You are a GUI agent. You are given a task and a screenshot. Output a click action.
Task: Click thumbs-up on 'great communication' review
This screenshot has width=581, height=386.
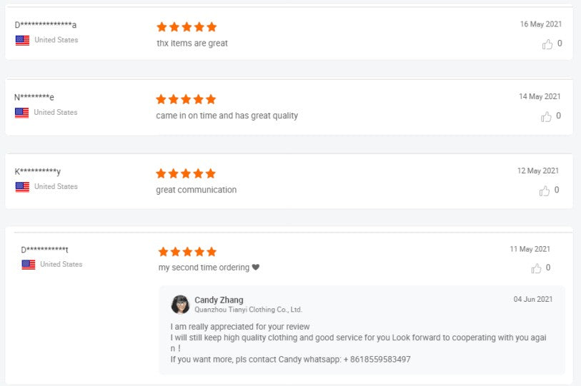point(545,191)
